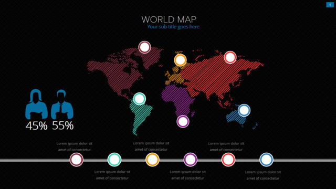Click the red timeline circle marker
The width and height of the screenshot is (336, 189).
coord(228,160)
